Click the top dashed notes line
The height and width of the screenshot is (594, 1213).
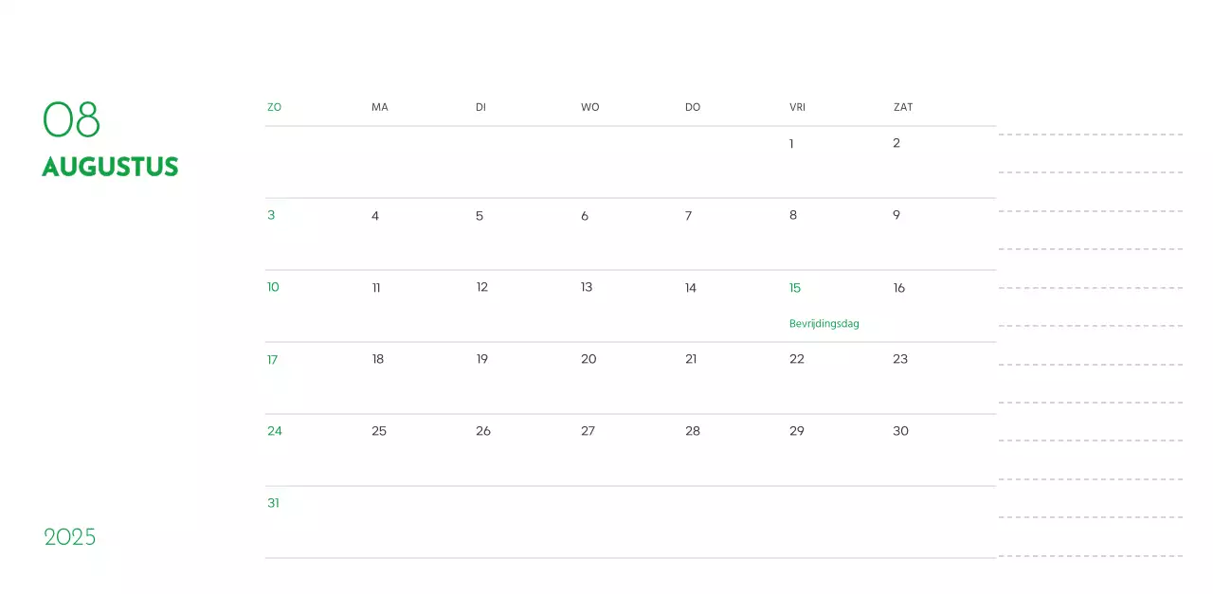coord(1090,135)
